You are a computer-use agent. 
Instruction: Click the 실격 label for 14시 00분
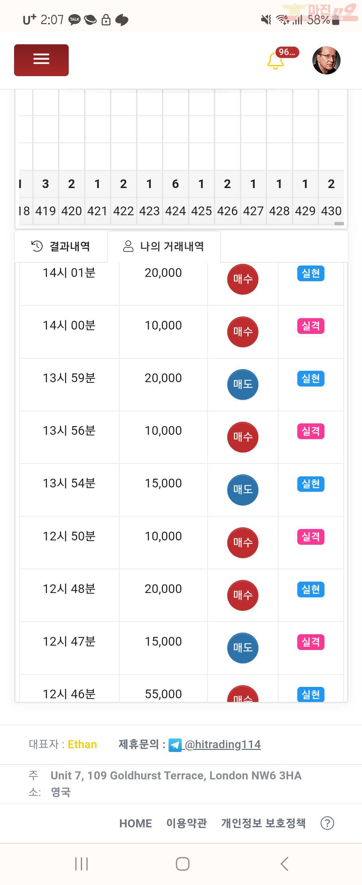pyautogui.click(x=311, y=326)
